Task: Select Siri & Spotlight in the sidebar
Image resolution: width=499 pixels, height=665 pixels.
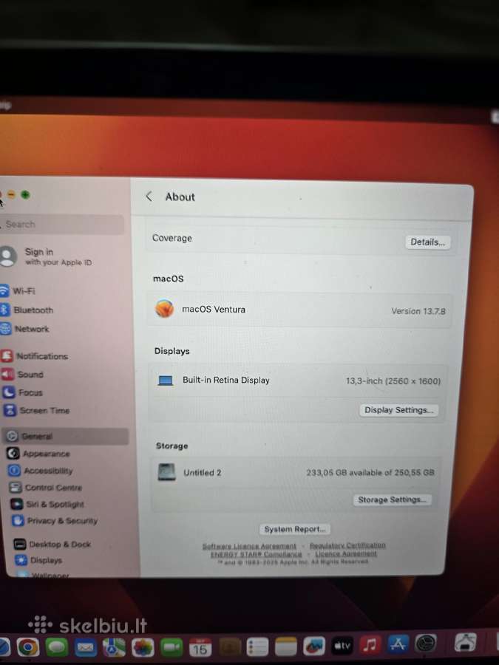Action: pyautogui.click(x=54, y=504)
